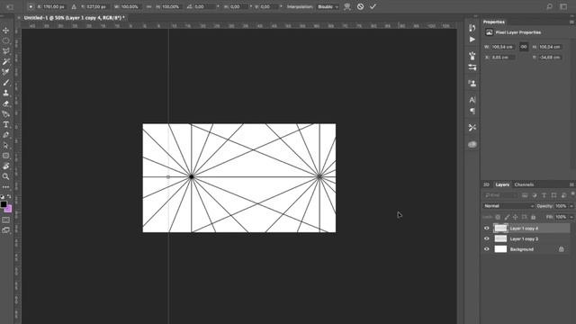Open the Paragraph panel icon
The width and height of the screenshot is (576, 324).
pyautogui.click(x=472, y=111)
